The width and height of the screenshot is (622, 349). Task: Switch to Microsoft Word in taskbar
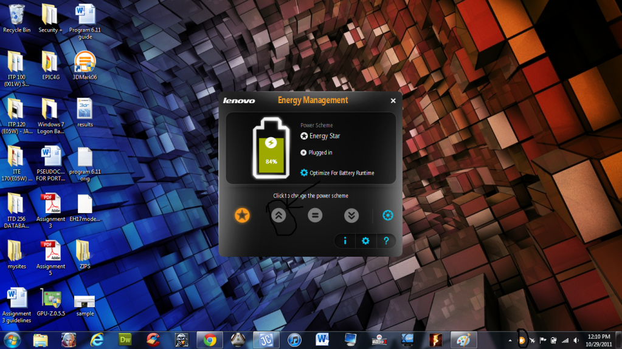click(322, 341)
